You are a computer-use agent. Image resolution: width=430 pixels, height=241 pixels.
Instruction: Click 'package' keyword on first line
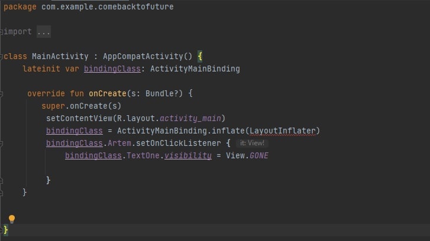click(x=20, y=7)
